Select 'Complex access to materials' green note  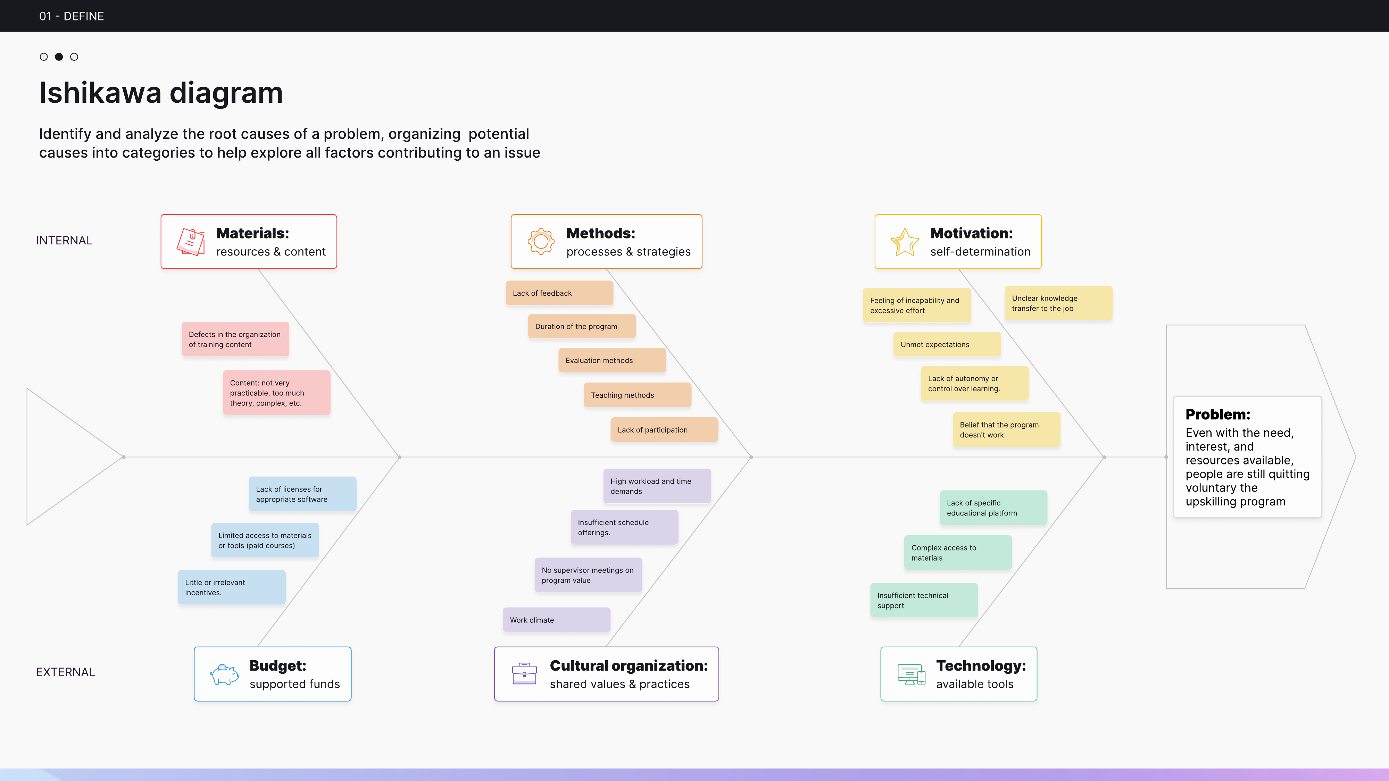(958, 553)
